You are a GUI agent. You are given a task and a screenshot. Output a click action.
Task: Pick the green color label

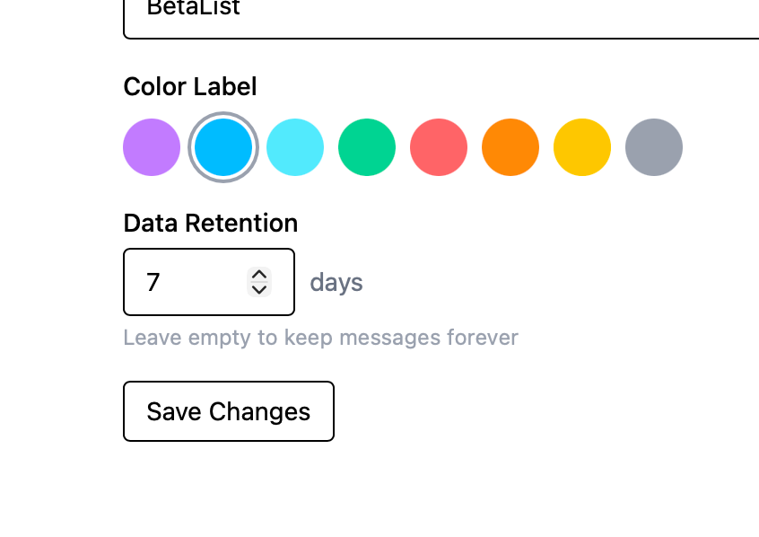point(367,147)
